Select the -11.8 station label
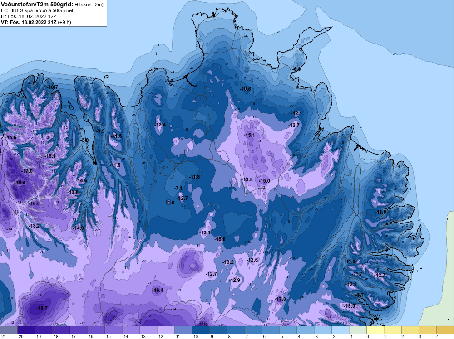454x339 pixels. [x=194, y=177]
